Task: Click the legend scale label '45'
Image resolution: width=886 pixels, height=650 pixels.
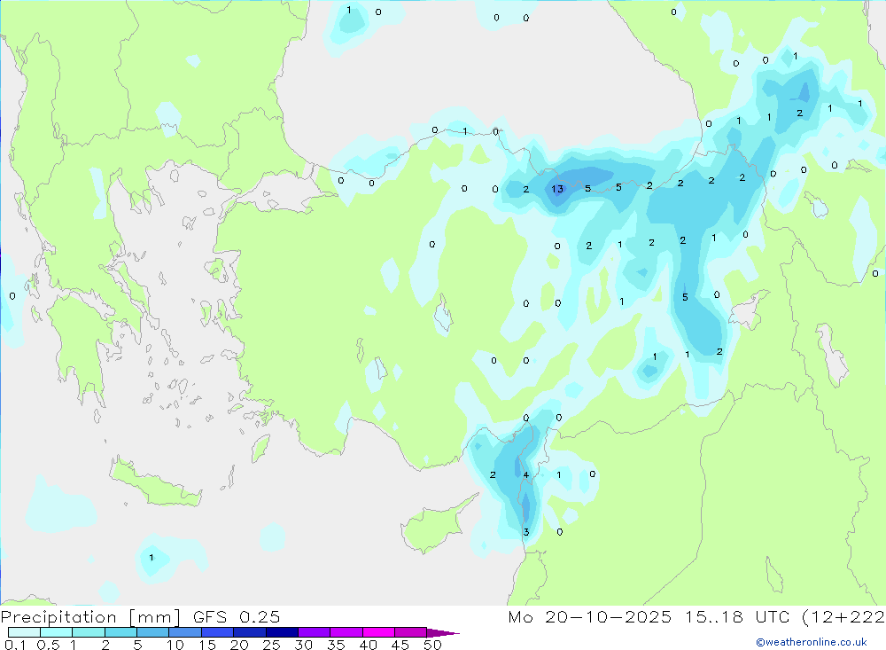Action: (400, 645)
